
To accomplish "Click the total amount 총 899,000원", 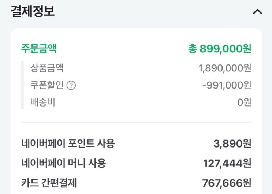I will point(220,49).
